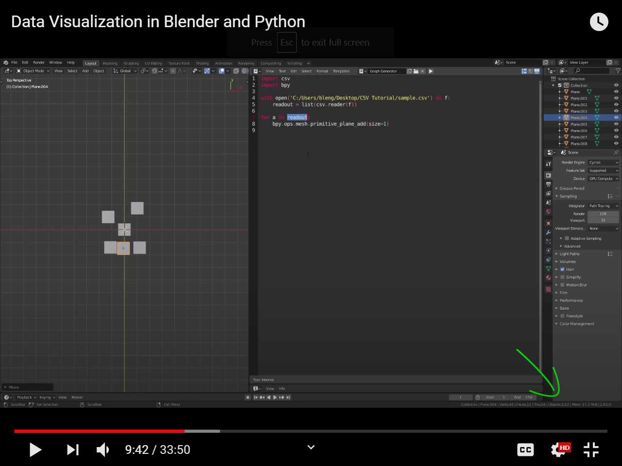The image size is (622, 466).
Task: Click the new text datablock icon
Action: pyautogui.click(x=410, y=71)
